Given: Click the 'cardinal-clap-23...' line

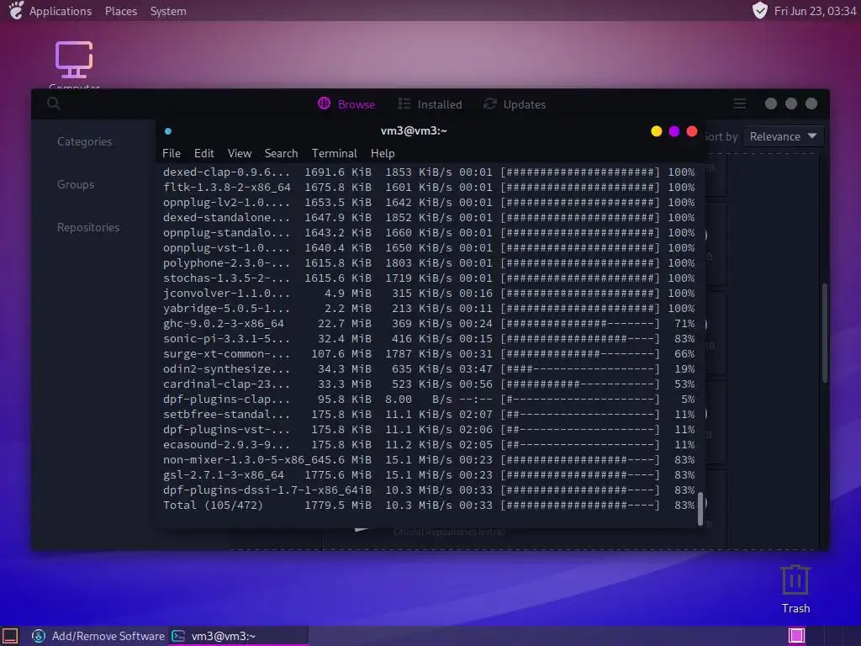Looking at the screenshot, I should coord(428,384).
